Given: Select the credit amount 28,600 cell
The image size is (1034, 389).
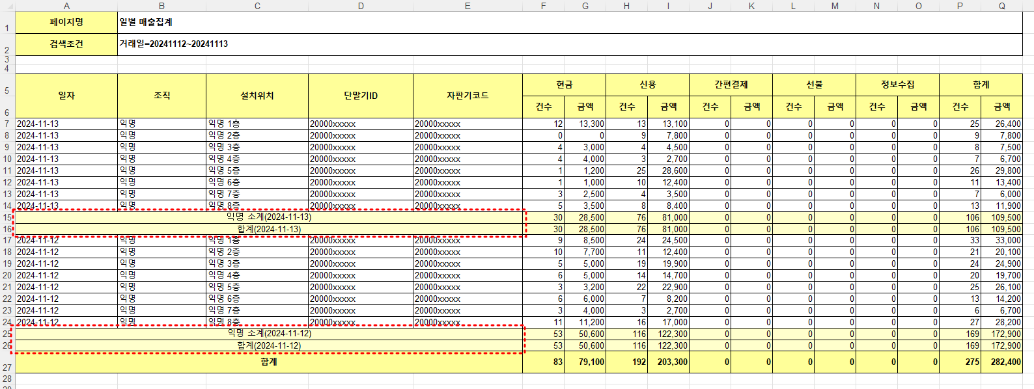Looking at the screenshot, I should pos(669,170).
